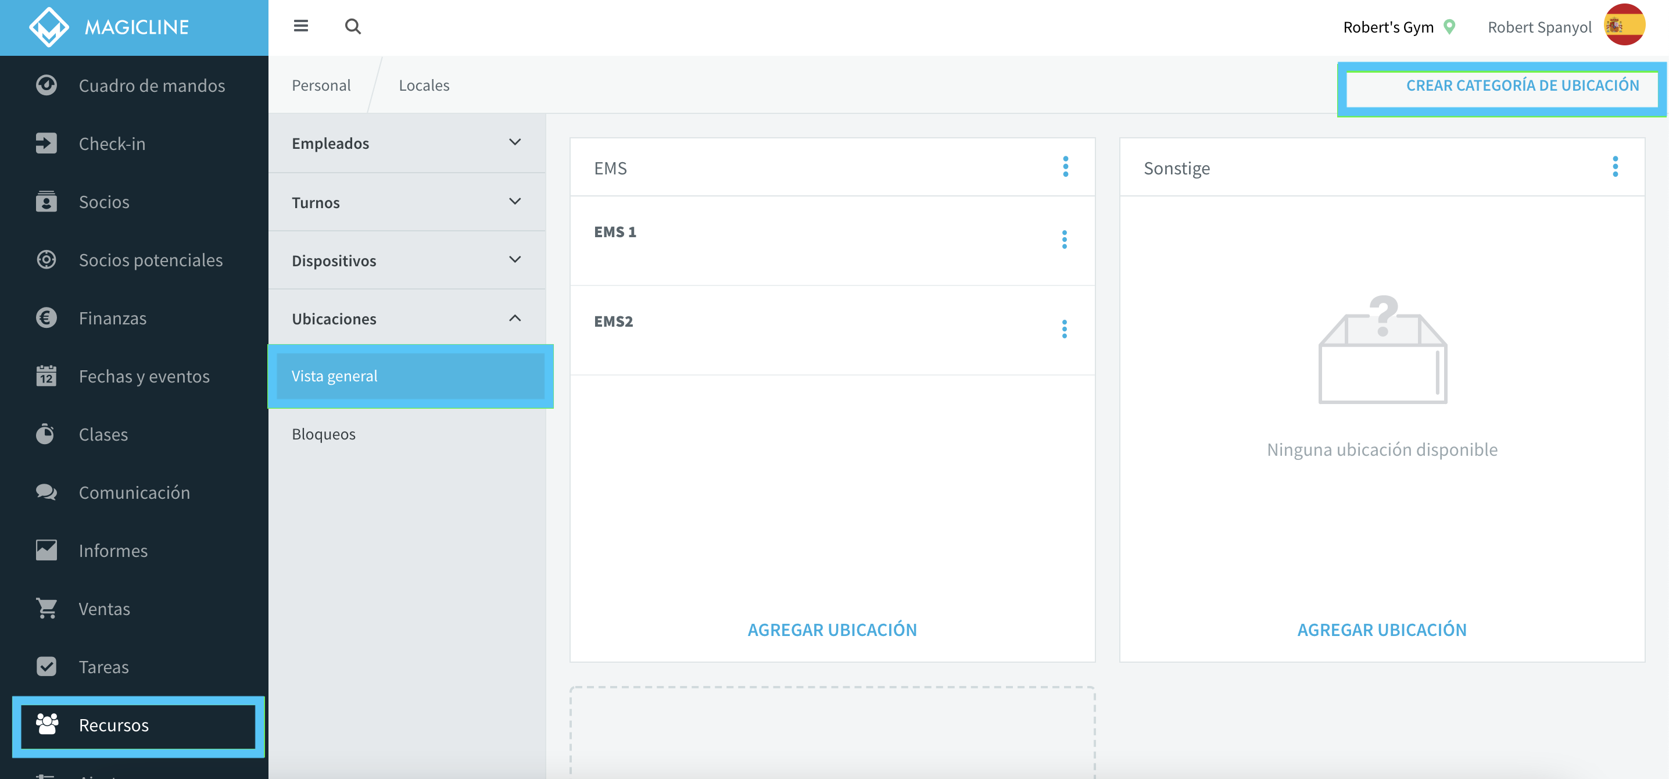The height and width of the screenshot is (779, 1669).
Task: Click the Recursos people group icon
Action: 46,724
